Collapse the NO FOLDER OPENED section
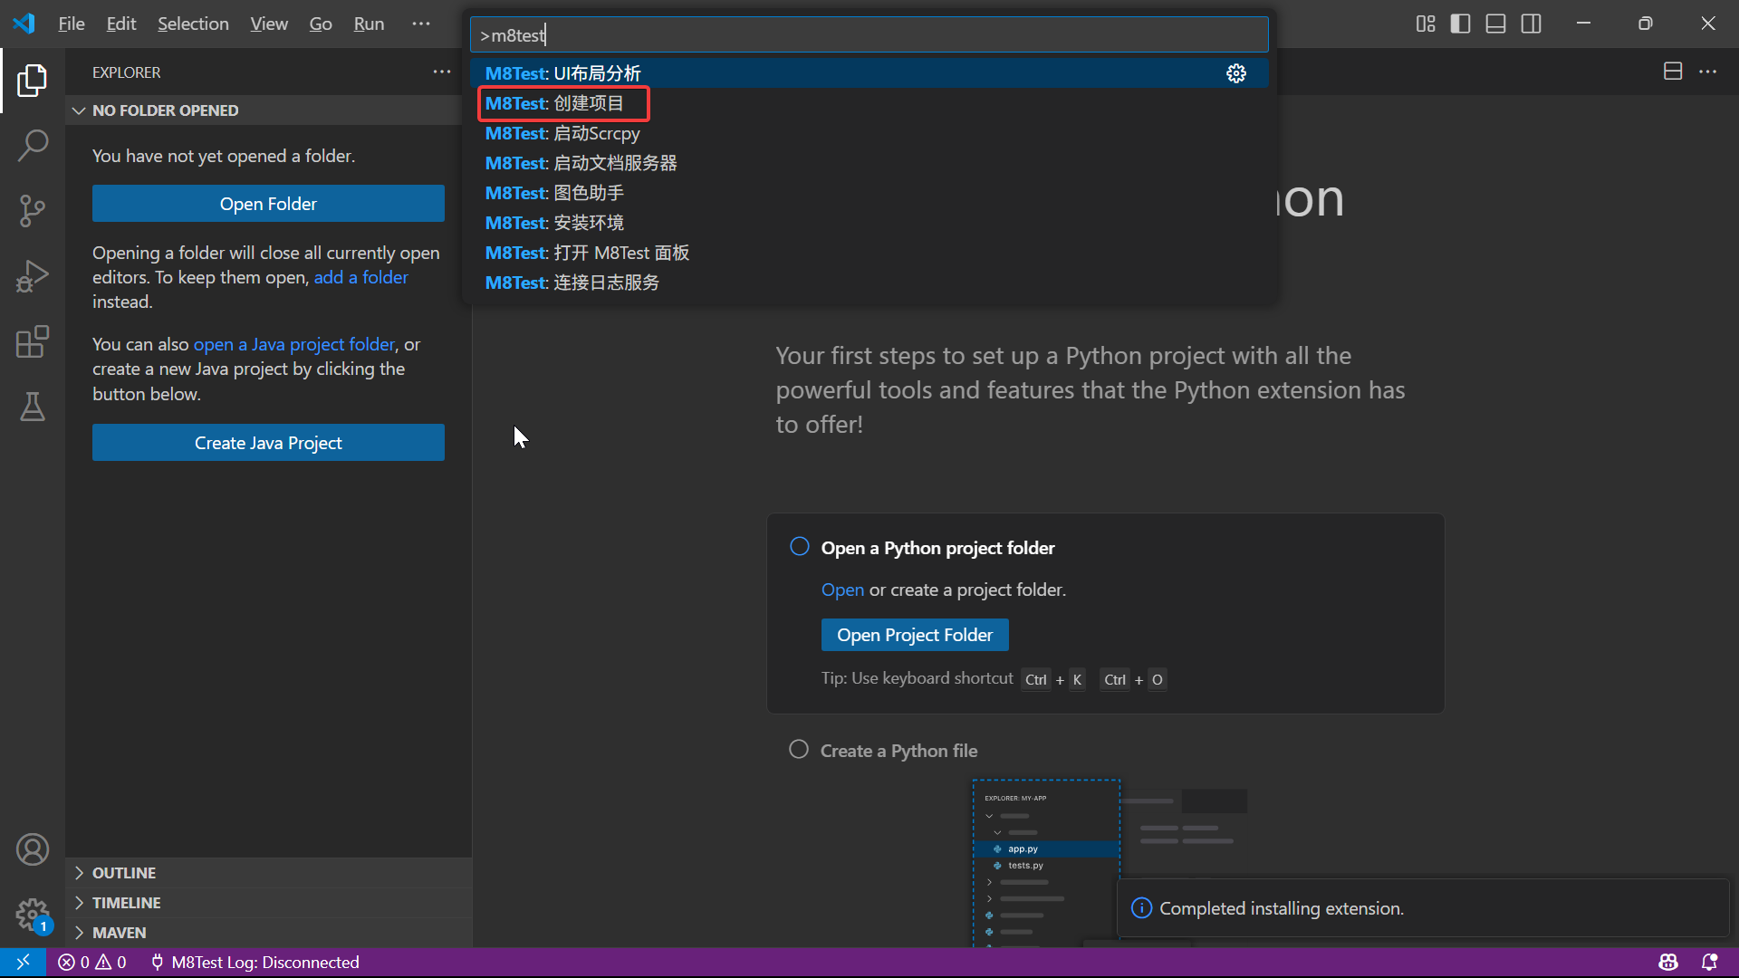The height and width of the screenshot is (978, 1739). tap(165, 110)
